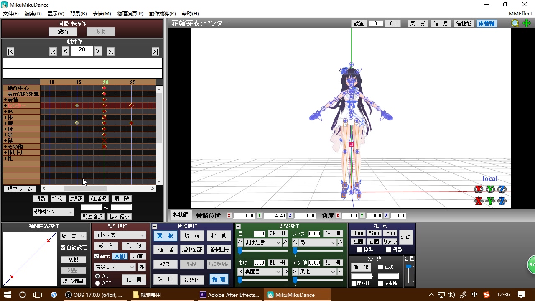The height and width of the screenshot is (301, 535).
Task: Open the 真面目 brow morph dropdown
Action: coord(262,272)
